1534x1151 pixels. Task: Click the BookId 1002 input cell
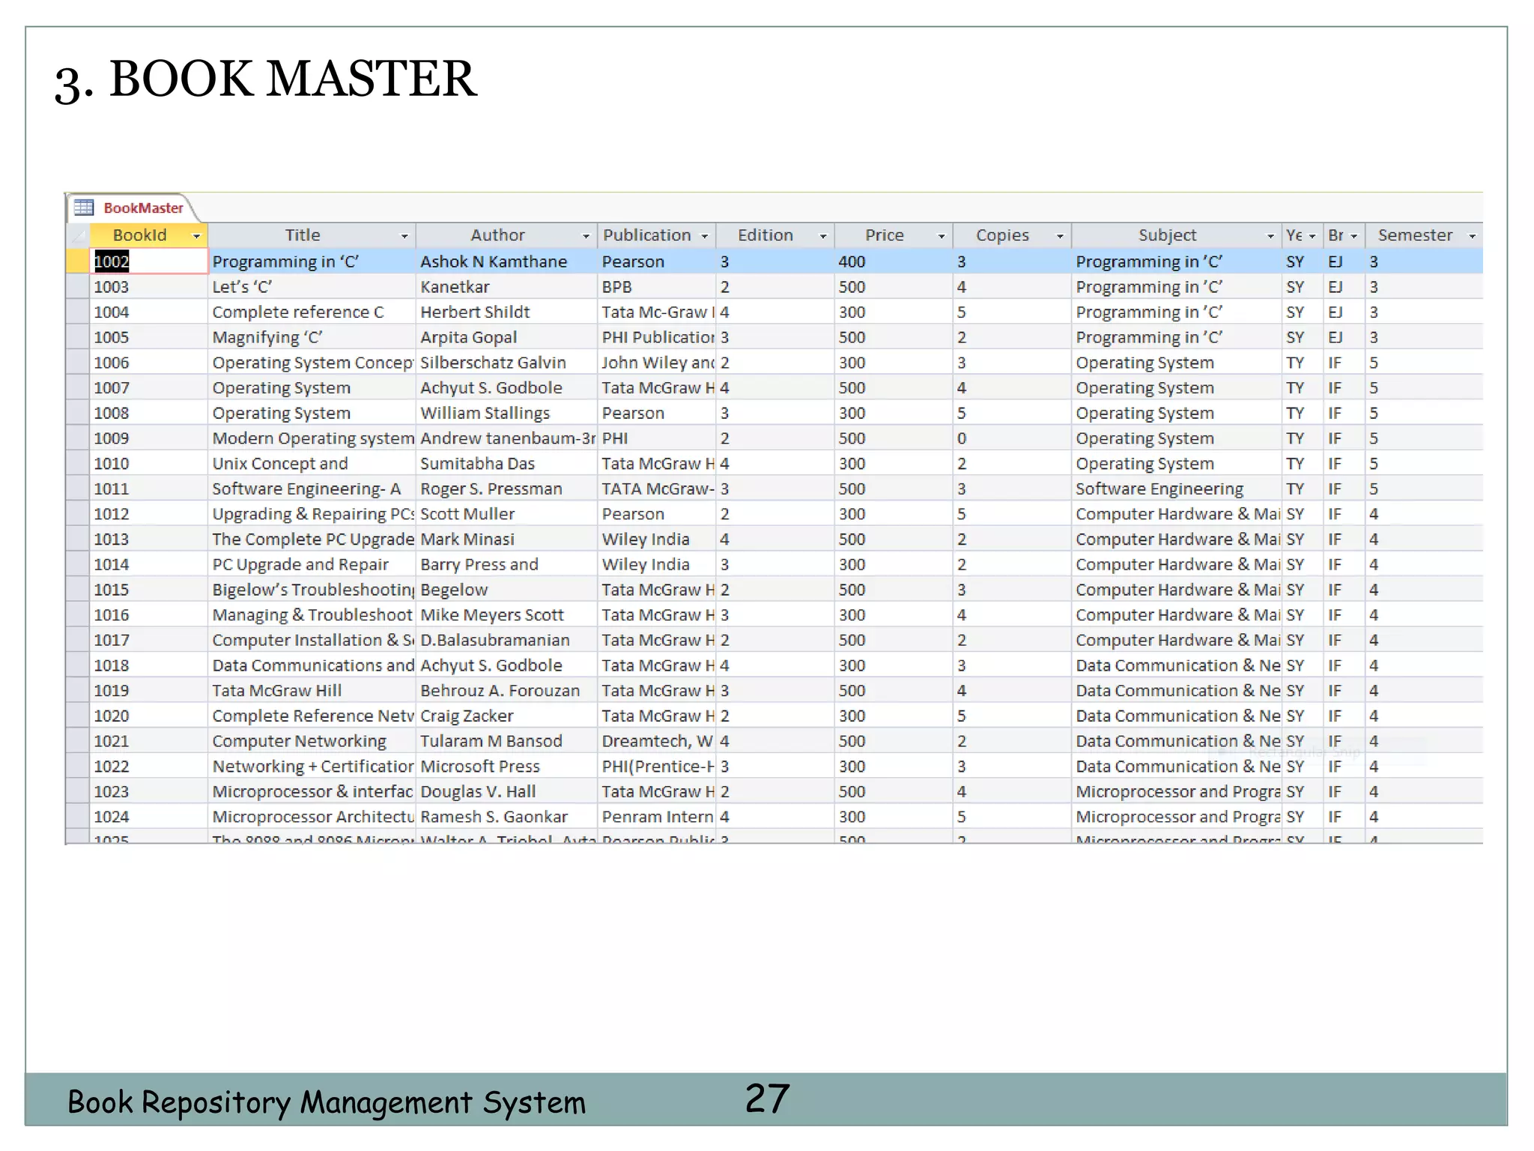[149, 262]
